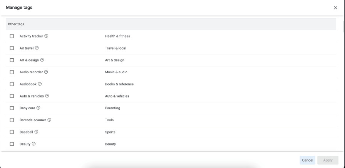345x168 pixels.
Task: Click help icon beside Barcode scanner
Action: point(49,120)
